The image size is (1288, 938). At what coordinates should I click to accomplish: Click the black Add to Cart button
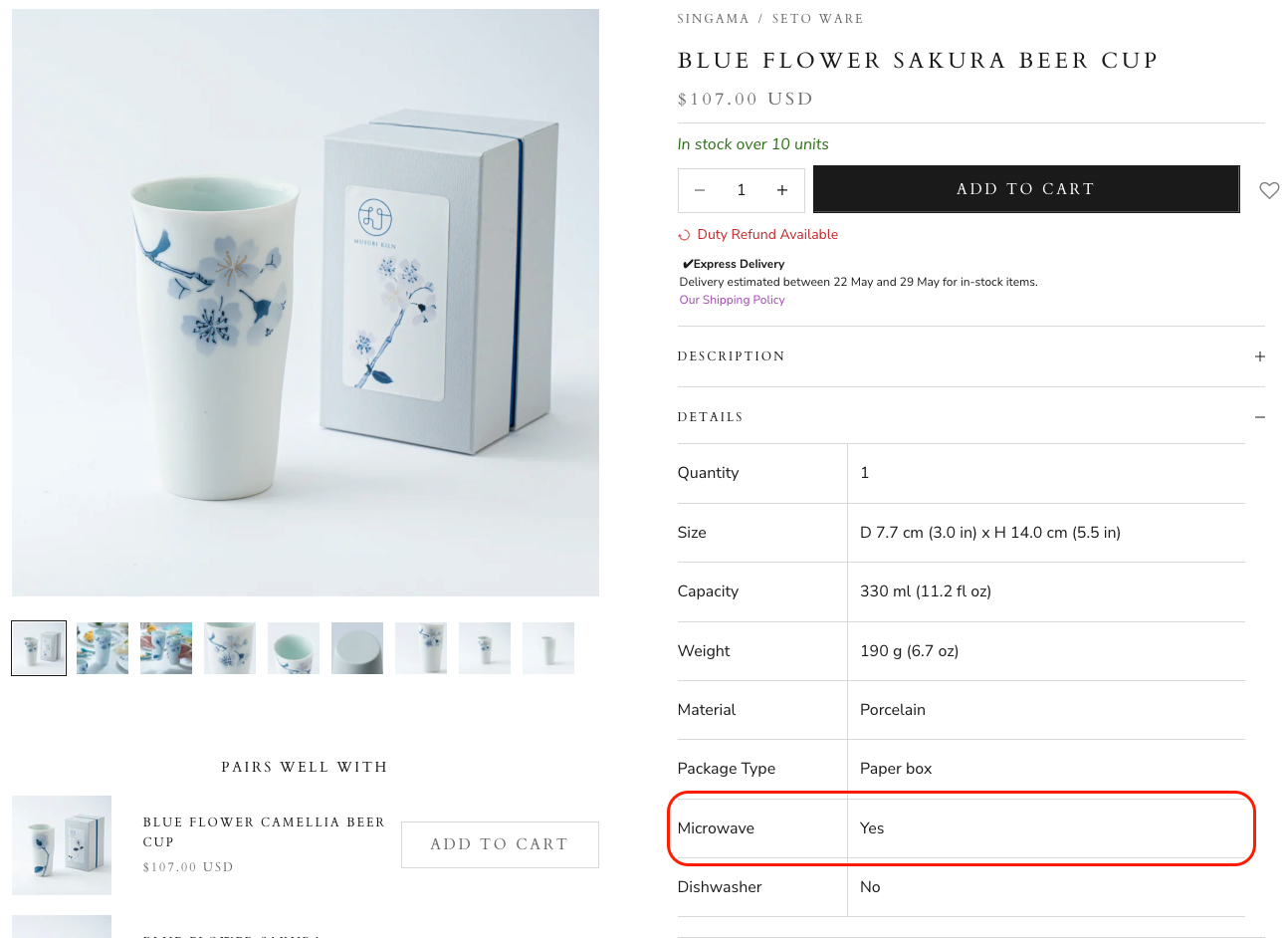pyautogui.click(x=1026, y=189)
